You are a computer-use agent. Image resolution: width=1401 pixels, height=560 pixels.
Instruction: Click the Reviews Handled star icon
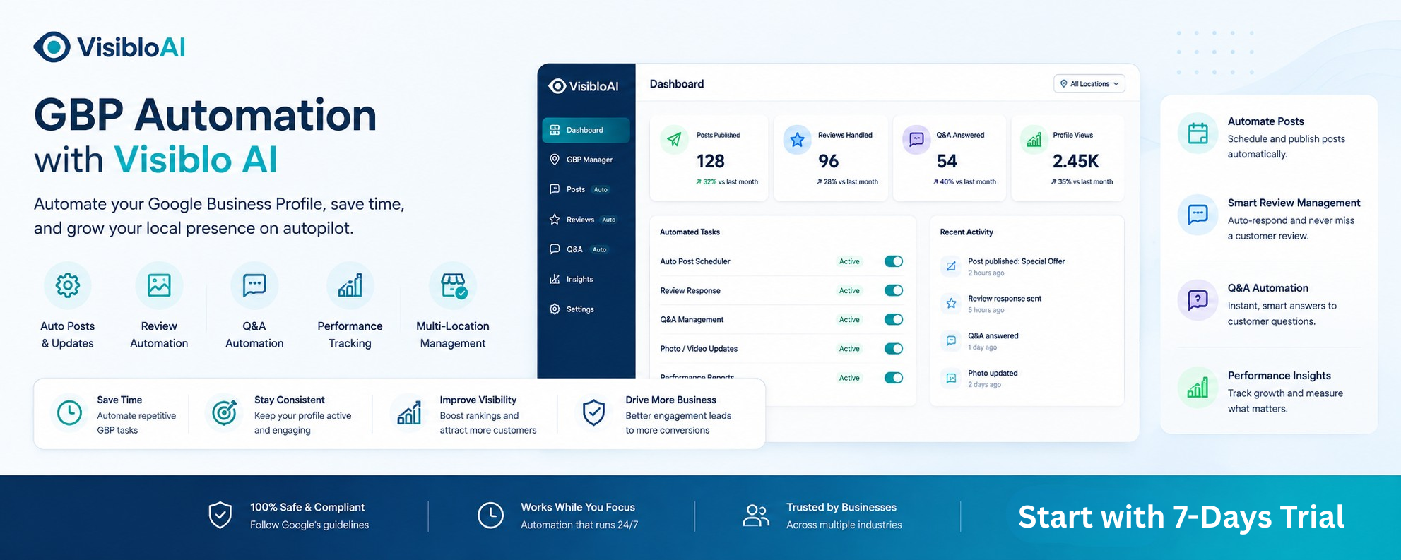[x=797, y=140]
